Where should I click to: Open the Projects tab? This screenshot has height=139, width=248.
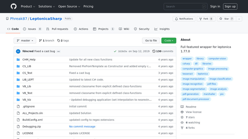(x=104, y=29)
